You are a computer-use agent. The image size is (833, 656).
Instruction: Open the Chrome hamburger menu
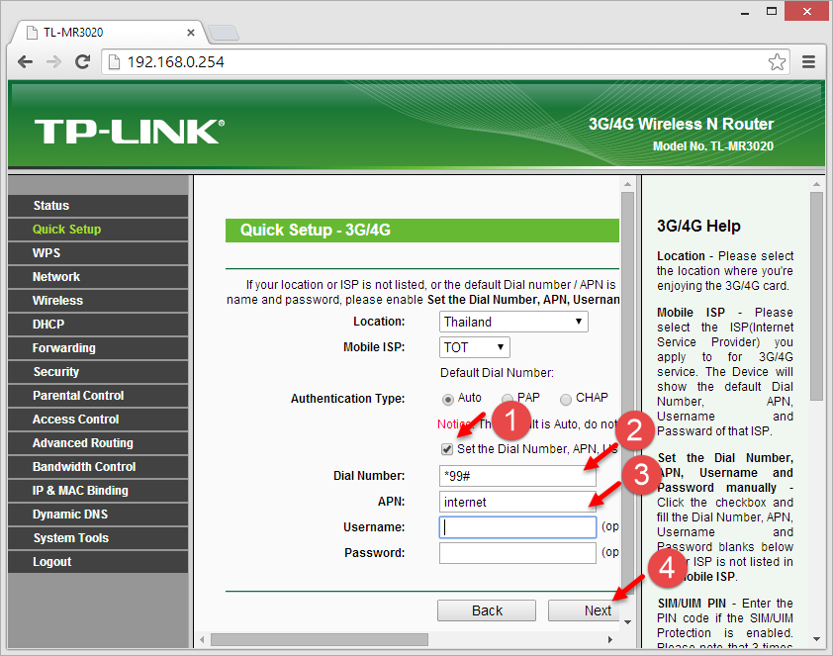[x=808, y=62]
